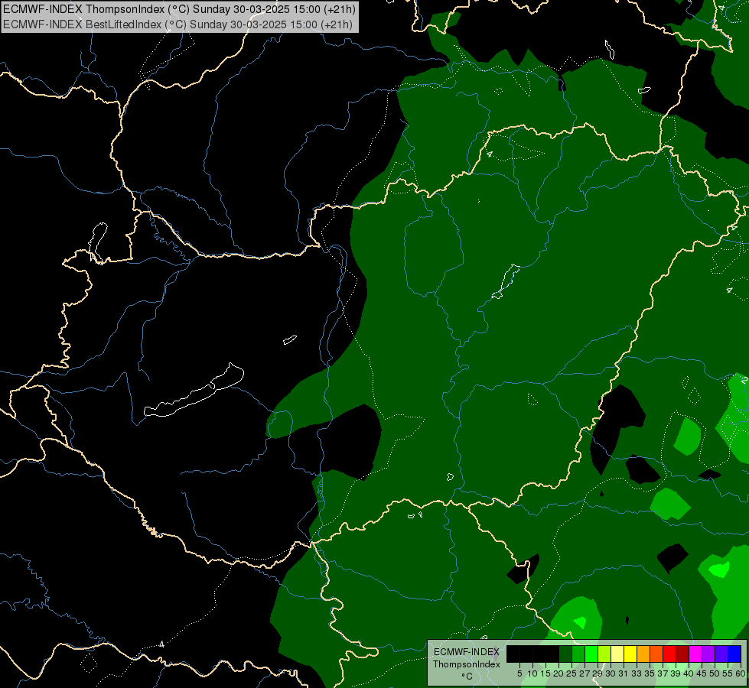Viewport: 749px width, 688px height.
Task: Select the medium green 25–27 legend swatch
Action: point(578,654)
